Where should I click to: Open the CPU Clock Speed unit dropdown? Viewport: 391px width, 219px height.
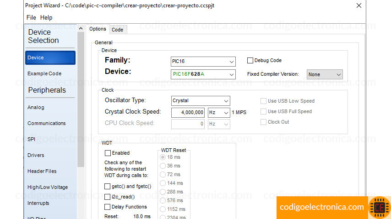[x=219, y=124]
